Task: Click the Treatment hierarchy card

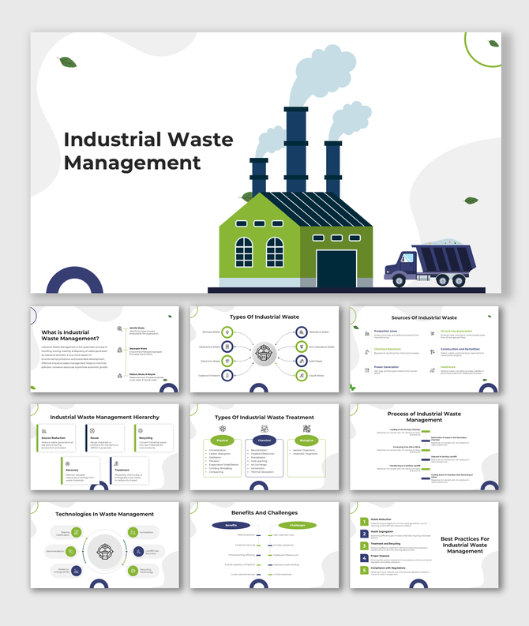Action: click(x=129, y=470)
